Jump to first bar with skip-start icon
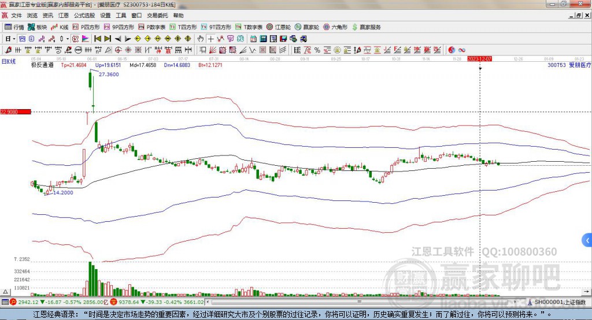Screen dimensions: 592x320 (x=97, y=39)
